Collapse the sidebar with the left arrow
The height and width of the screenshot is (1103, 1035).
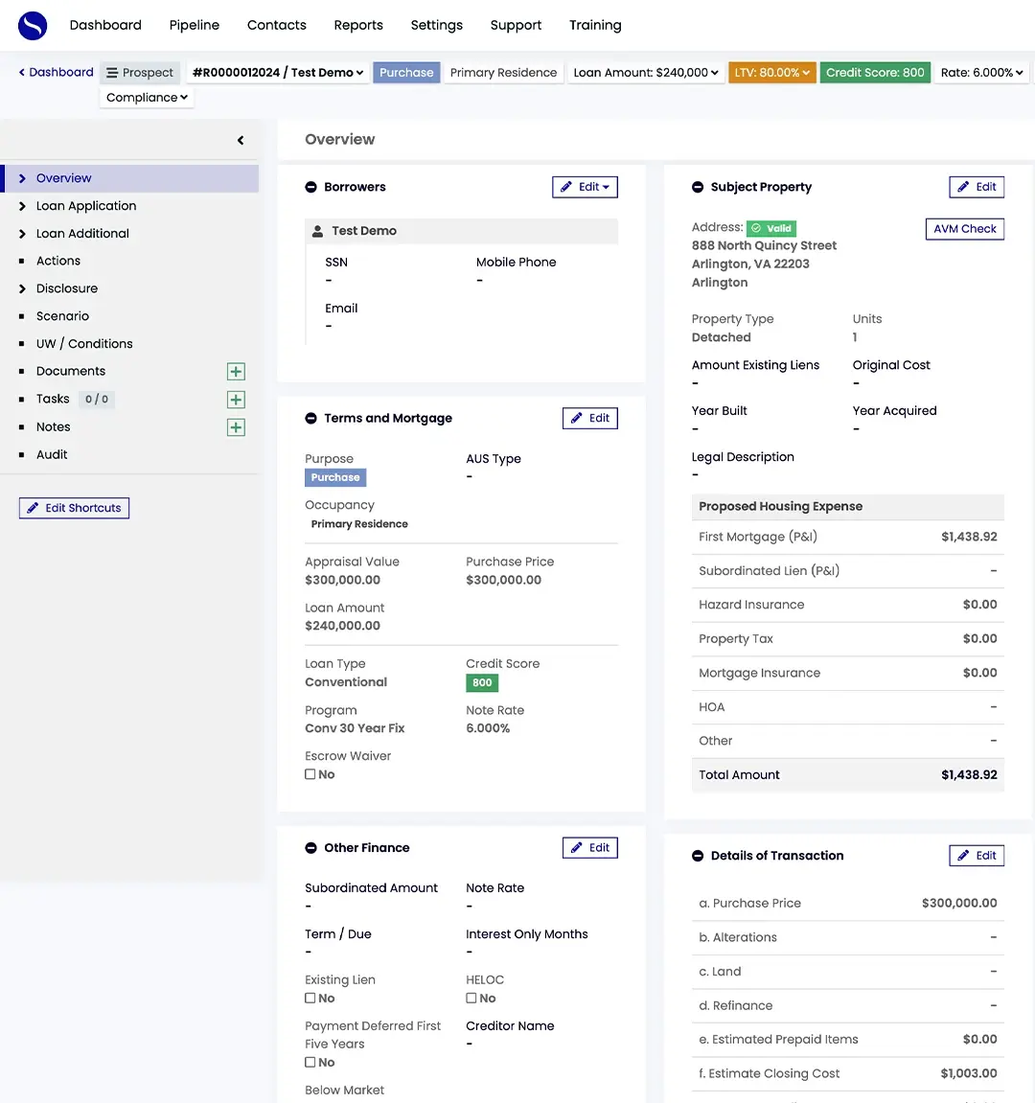[241, 141]
